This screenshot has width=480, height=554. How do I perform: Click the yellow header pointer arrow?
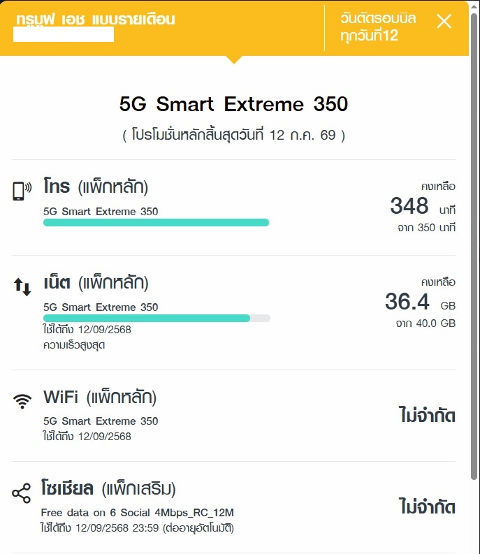(x=233, y=59)
